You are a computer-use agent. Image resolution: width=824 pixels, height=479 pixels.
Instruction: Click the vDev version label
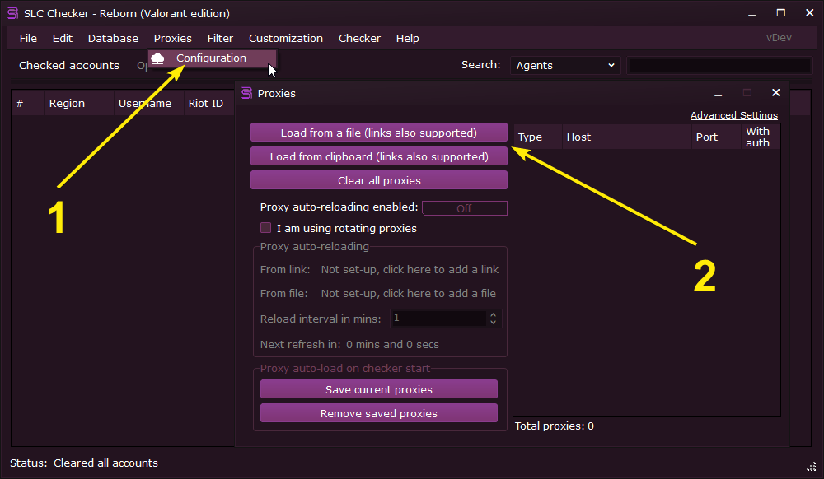click(x=779, y=38)
